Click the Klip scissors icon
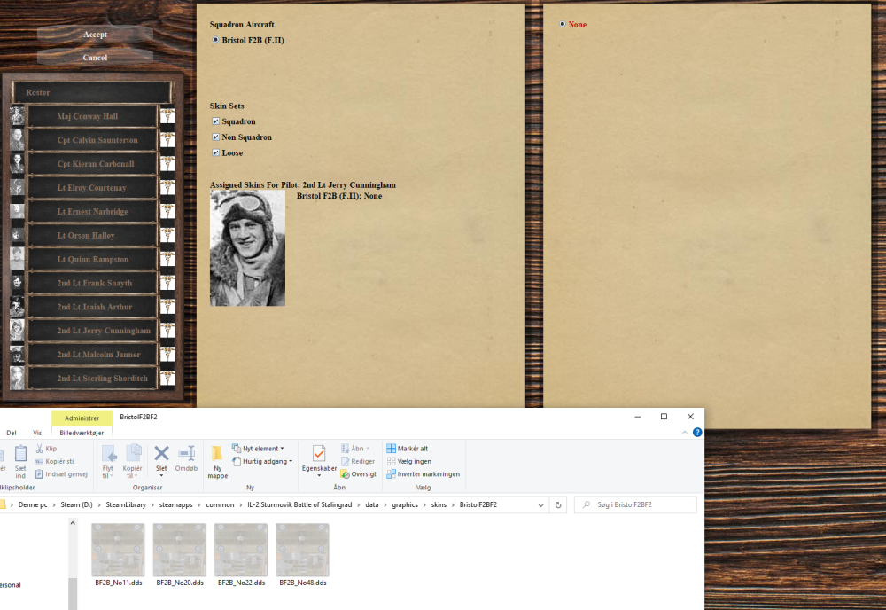Screen dimensions: 886x610 (x=39, y=449)
